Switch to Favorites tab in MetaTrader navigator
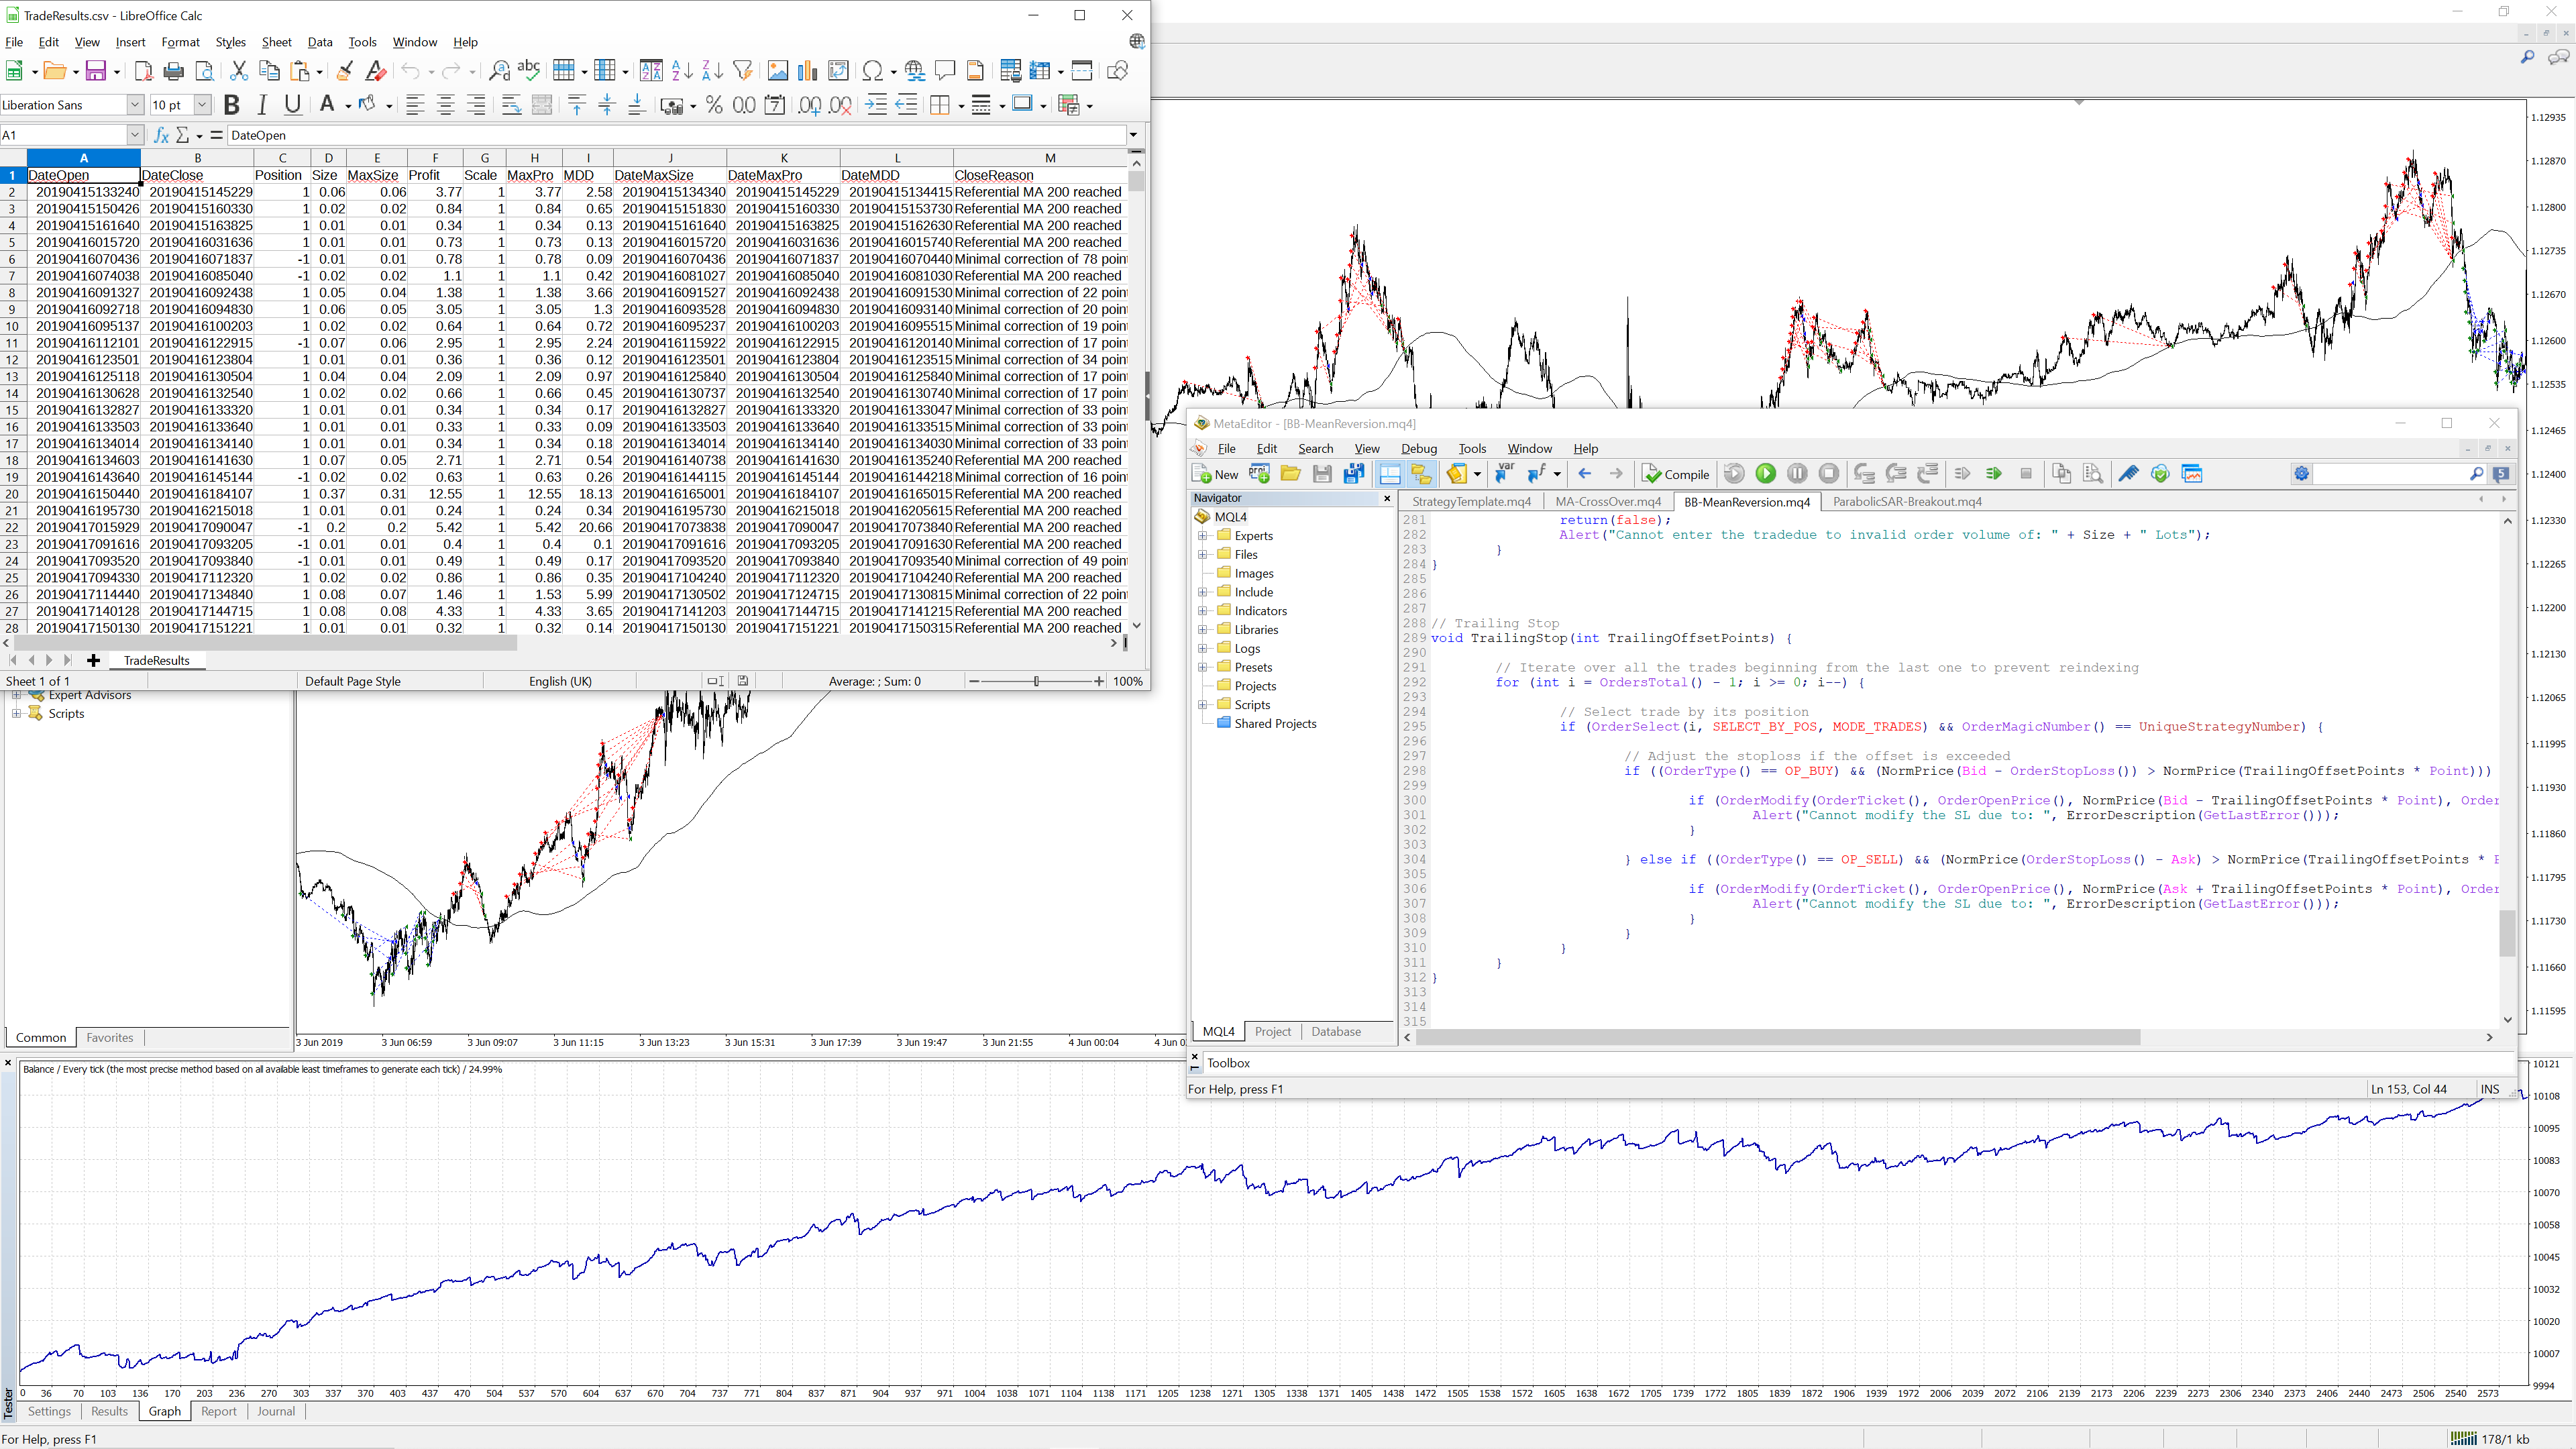 (x=110, y=1037)
